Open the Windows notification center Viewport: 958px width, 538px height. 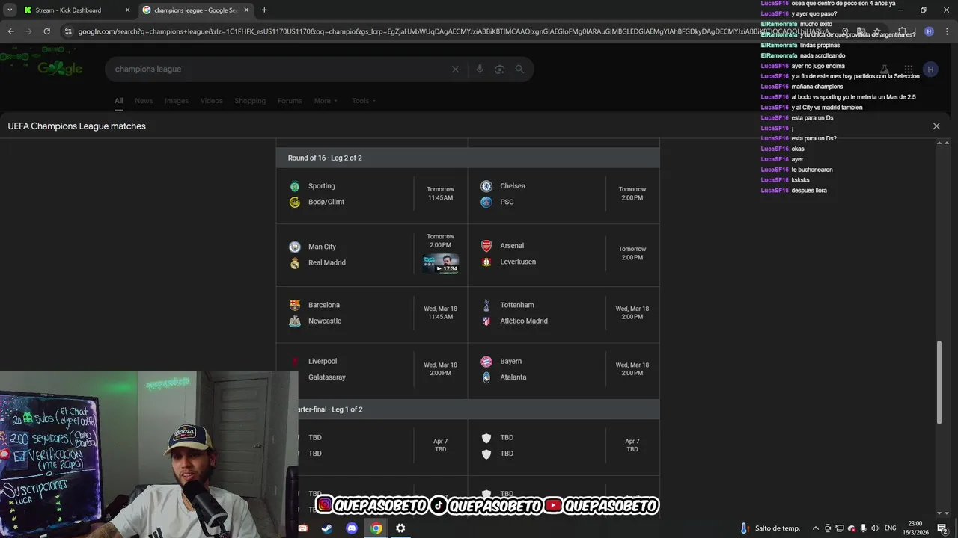943,528
